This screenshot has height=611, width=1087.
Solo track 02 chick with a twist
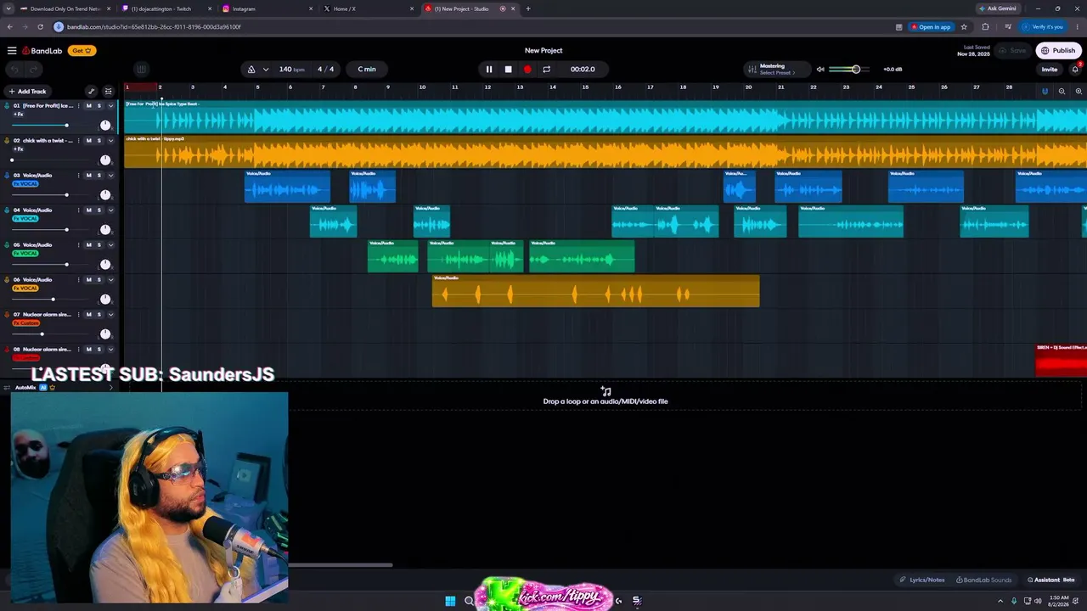point(99,141)
